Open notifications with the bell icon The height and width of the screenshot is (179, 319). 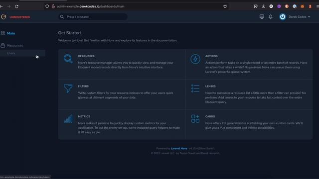(270, 17)
